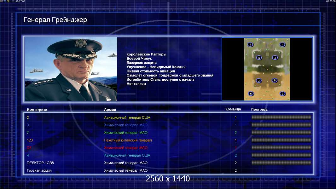Choose start position marker 6 on the minimap
Image resolution: width=336 pixels, height=189 pixels.
(x=251, y=94)
